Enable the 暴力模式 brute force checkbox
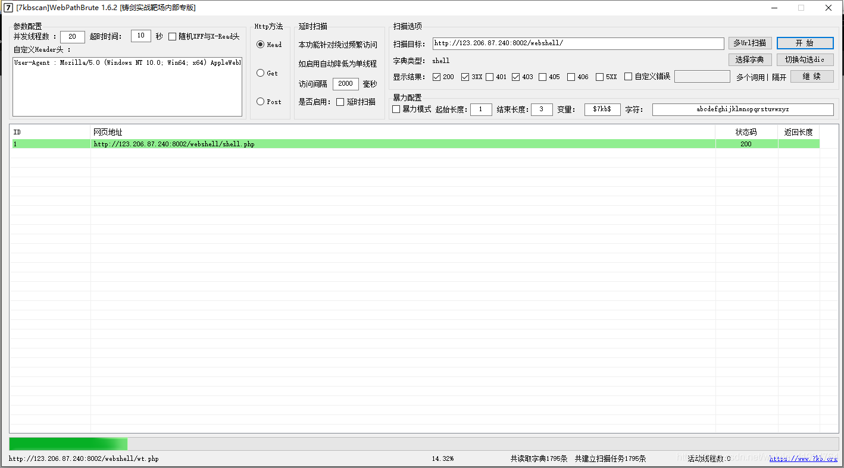The width and height of the screenshot is (844, 468). tap(396, 109)
